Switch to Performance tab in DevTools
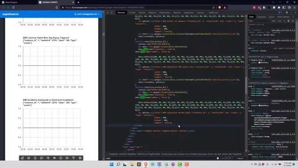Viewport: 298px width, 168px height. [x=164, y=13]
